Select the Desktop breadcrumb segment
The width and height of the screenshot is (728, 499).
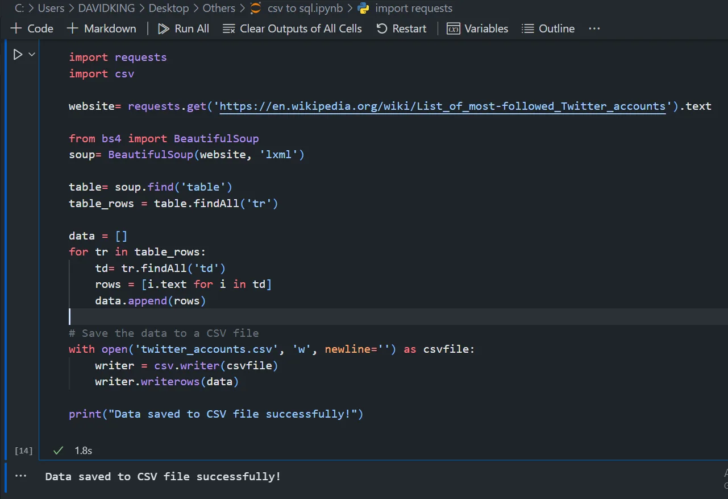(x=169, y=9)
